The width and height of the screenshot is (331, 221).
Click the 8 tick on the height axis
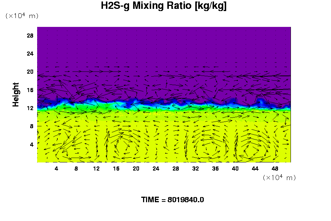click(32, 126)
